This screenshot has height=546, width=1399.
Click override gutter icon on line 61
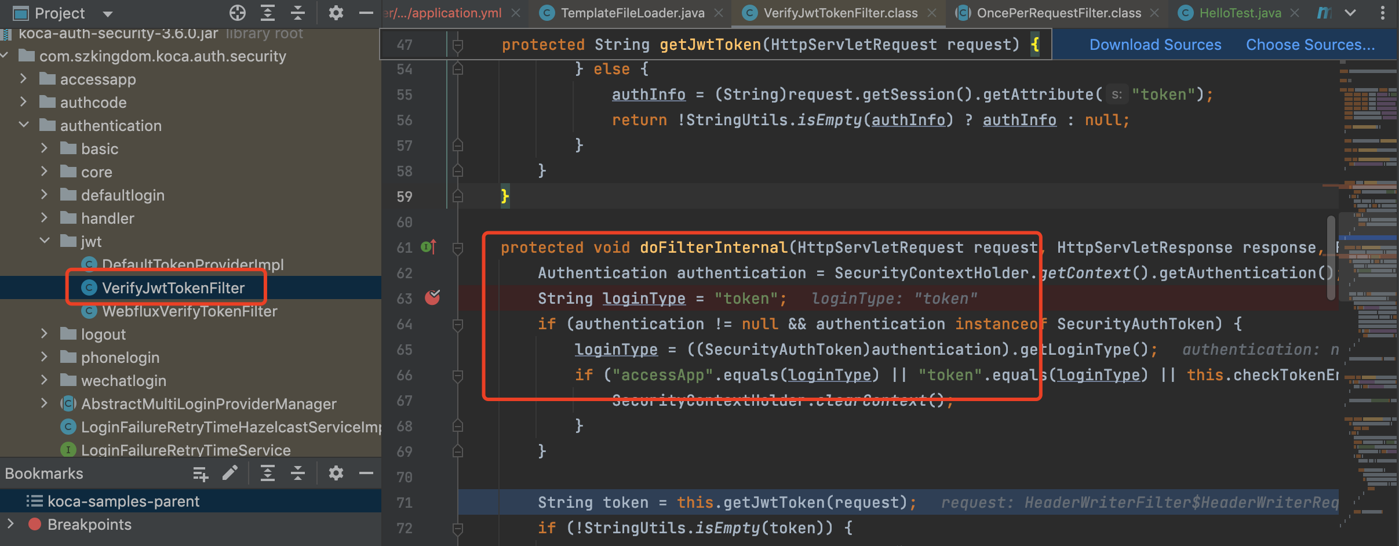tap(428, 247)
